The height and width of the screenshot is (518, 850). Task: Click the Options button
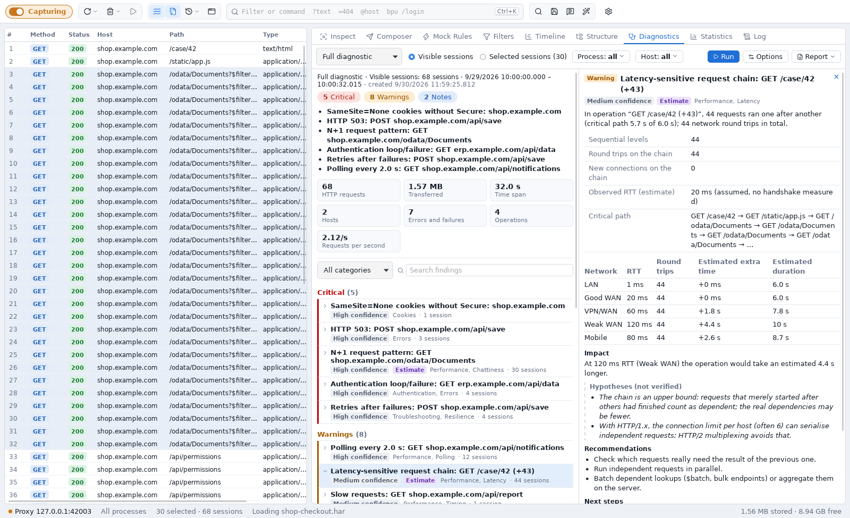(765, 56)
